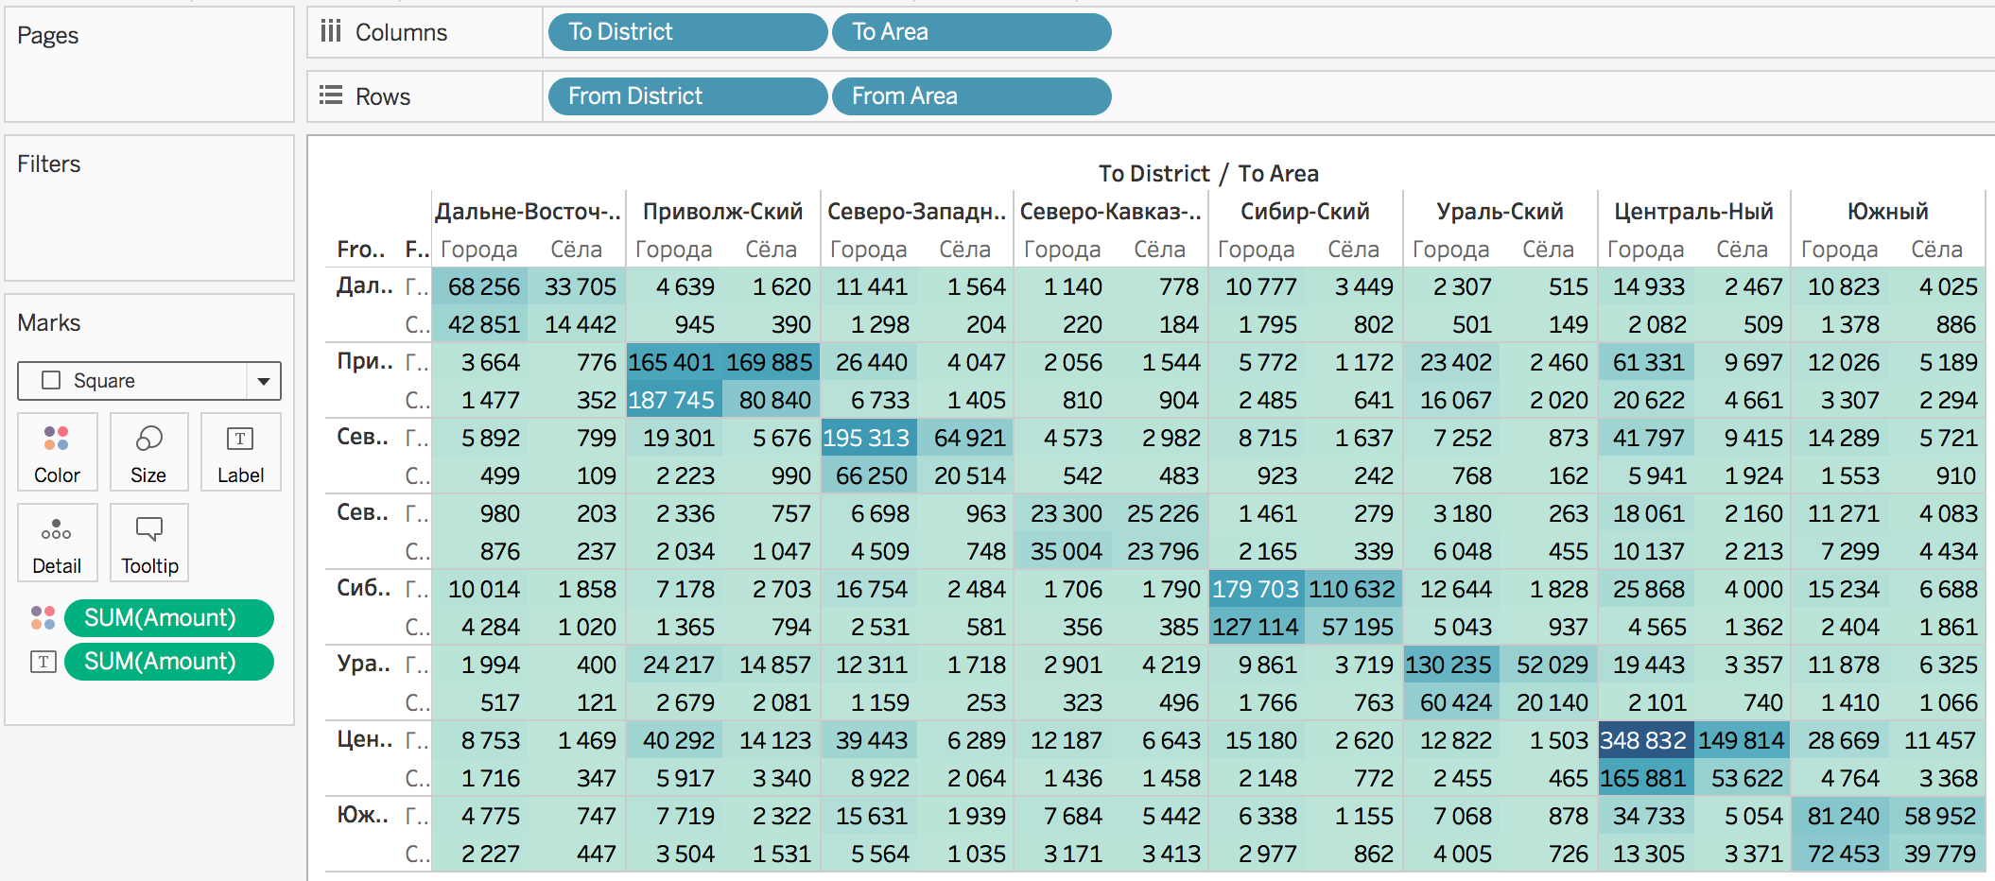
Task: Click the To District column pill
Action: [x=687, y=32]
